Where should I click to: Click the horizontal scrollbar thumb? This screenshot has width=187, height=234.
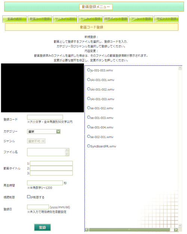129,230
